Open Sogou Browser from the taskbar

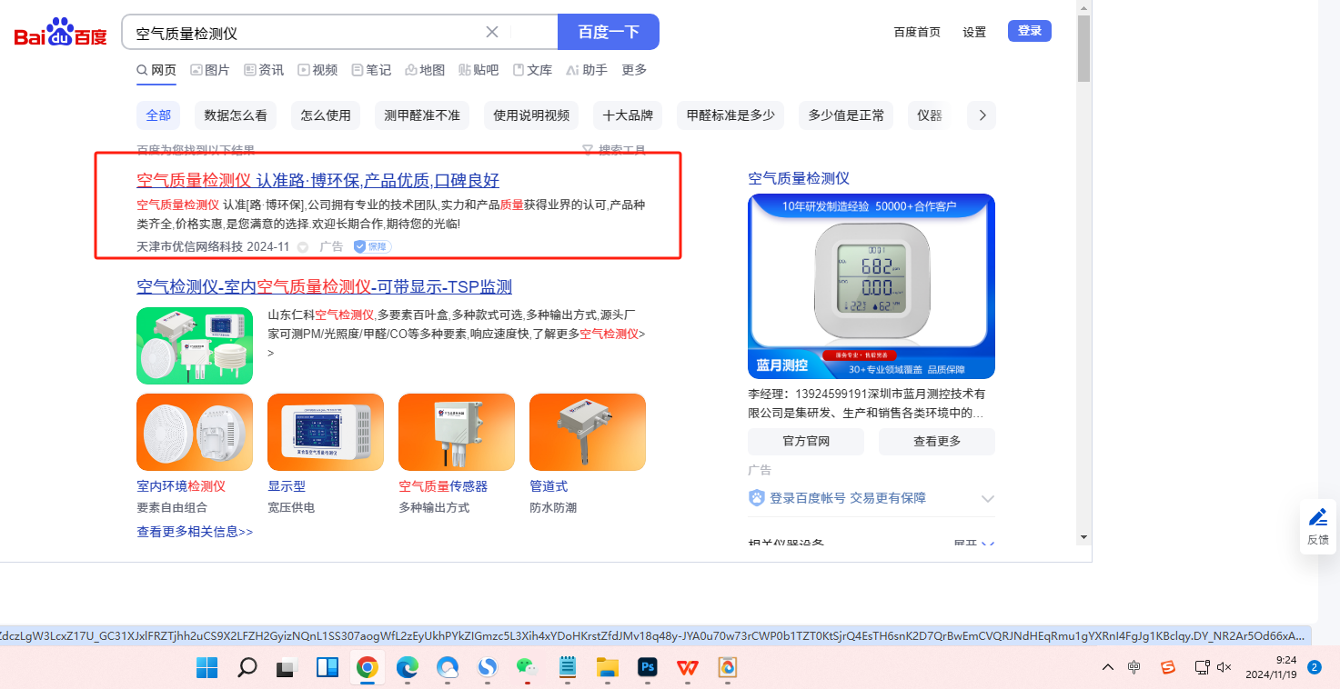click(488, 668)
